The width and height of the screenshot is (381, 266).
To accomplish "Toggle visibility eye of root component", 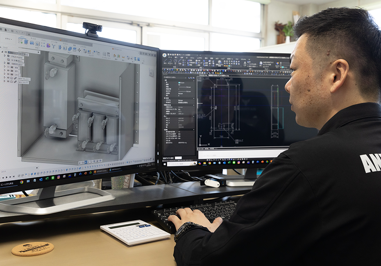I will pyautogui.click(x=6, y=52).
